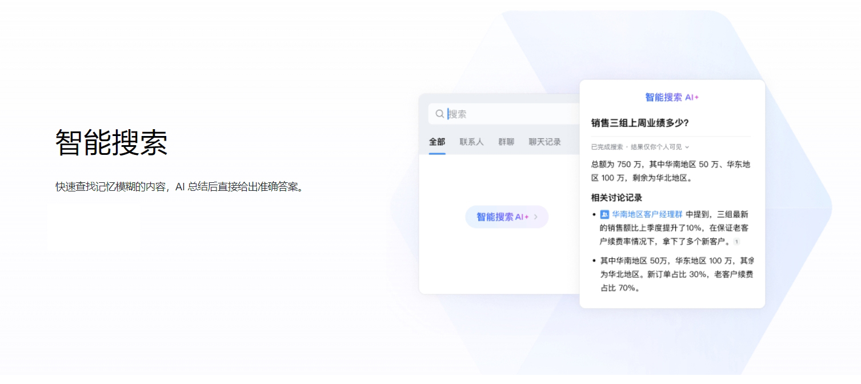Click the 相关讨论记录 heading
861x384 pixels.
[x=616, y=198]
